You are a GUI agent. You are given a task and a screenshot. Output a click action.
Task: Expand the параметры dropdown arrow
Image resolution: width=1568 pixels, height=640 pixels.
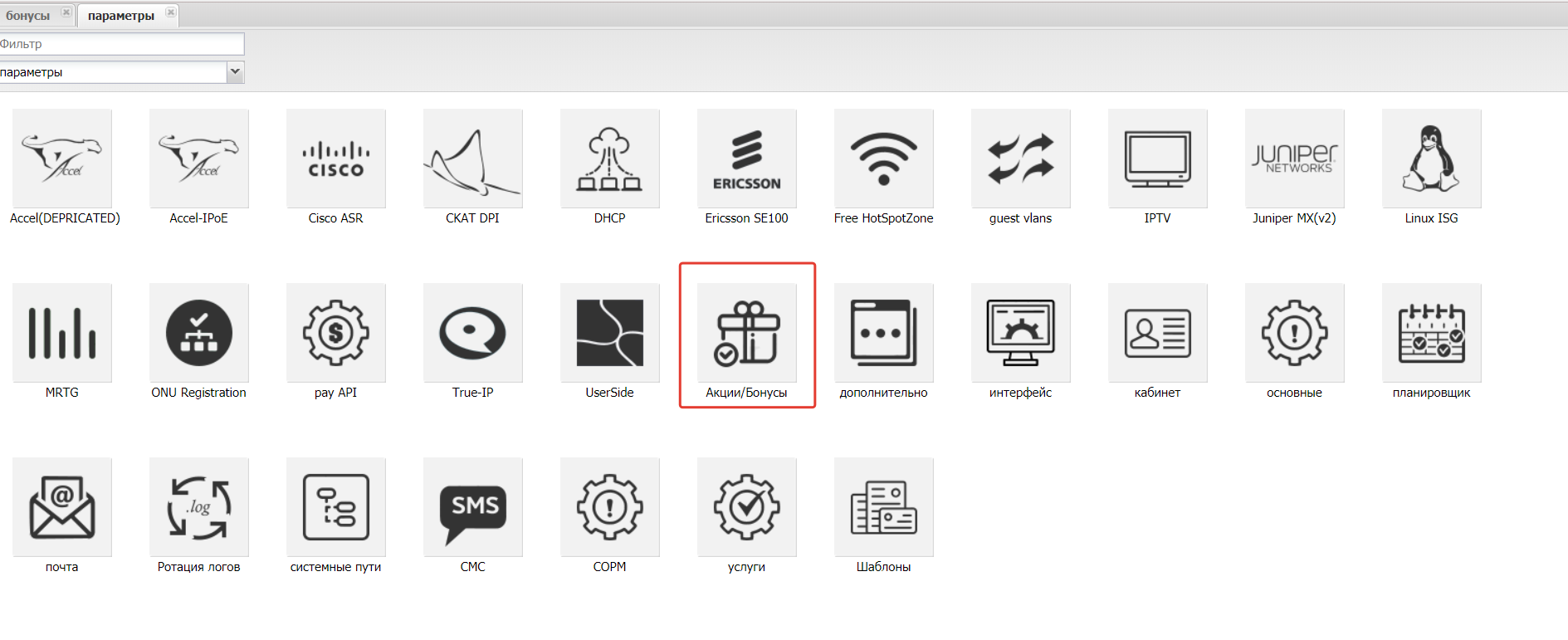click(235, 72)
